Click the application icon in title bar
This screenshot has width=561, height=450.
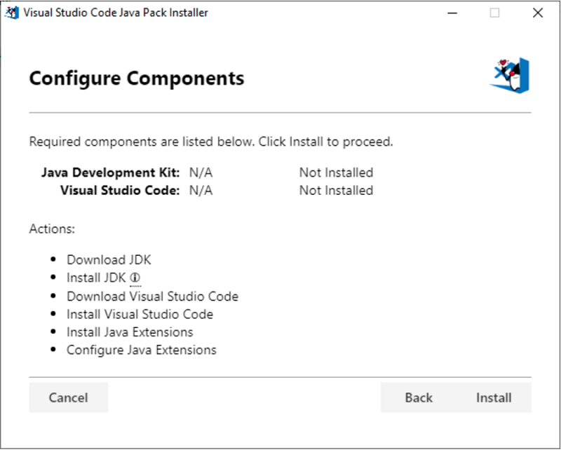[x=11, y=12]
